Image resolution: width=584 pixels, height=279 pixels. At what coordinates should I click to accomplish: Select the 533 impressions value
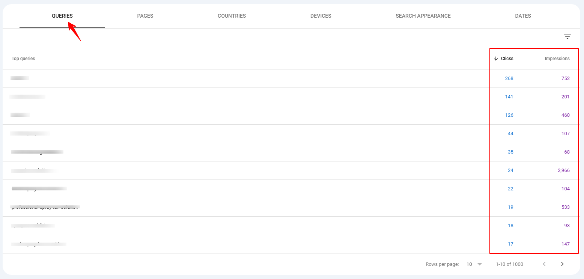[x=566, y=207]
